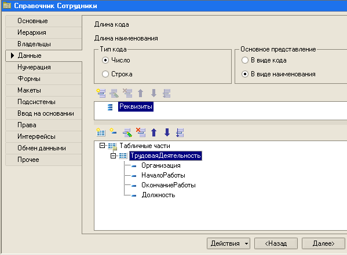Image resolution: width=347 pixels, height=255 pixels.
Task: Sort attributes icon in upper toolbar
Action: coord(167,93)
